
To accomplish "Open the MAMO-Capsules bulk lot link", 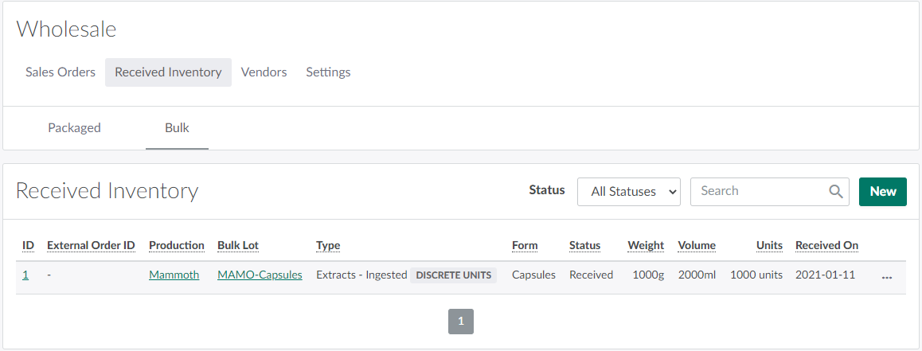I will tap(260, 275).
